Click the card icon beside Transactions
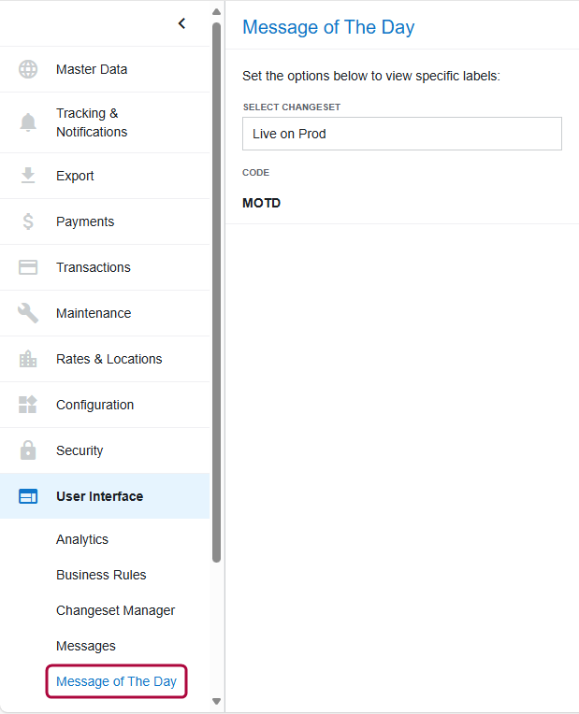579x714 pixels. [x=28, y=267]
